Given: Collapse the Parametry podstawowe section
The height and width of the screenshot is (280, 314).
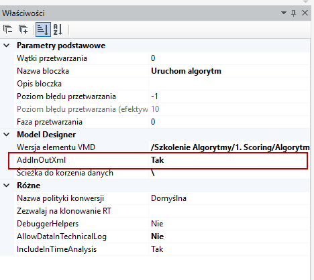Looking at the screenshot, I should tap(7, 46).
